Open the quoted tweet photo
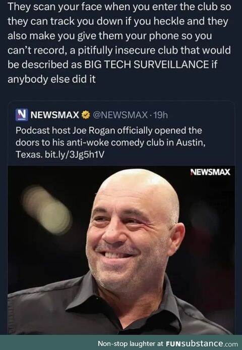 121,250
